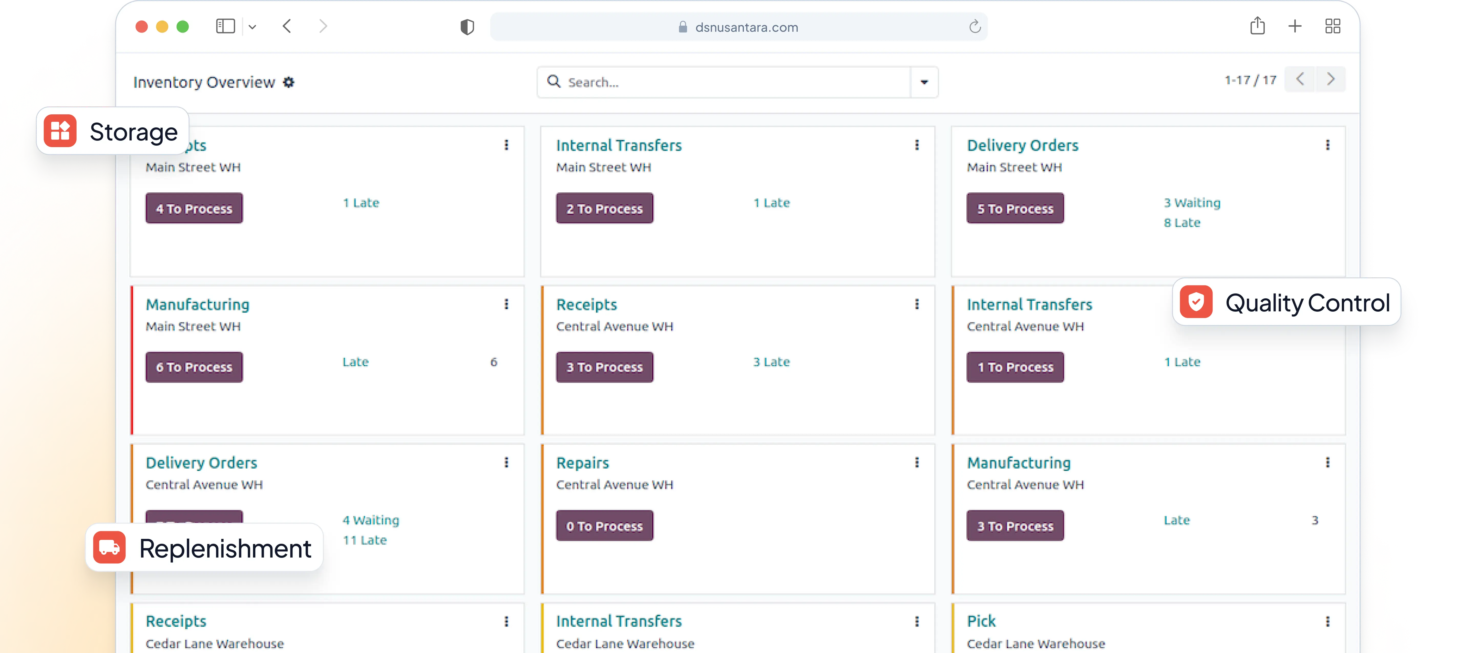Go to the previous records page
Image resolution: width=1475 pixels, height=653 pixels.
(x=1300, y=80)
